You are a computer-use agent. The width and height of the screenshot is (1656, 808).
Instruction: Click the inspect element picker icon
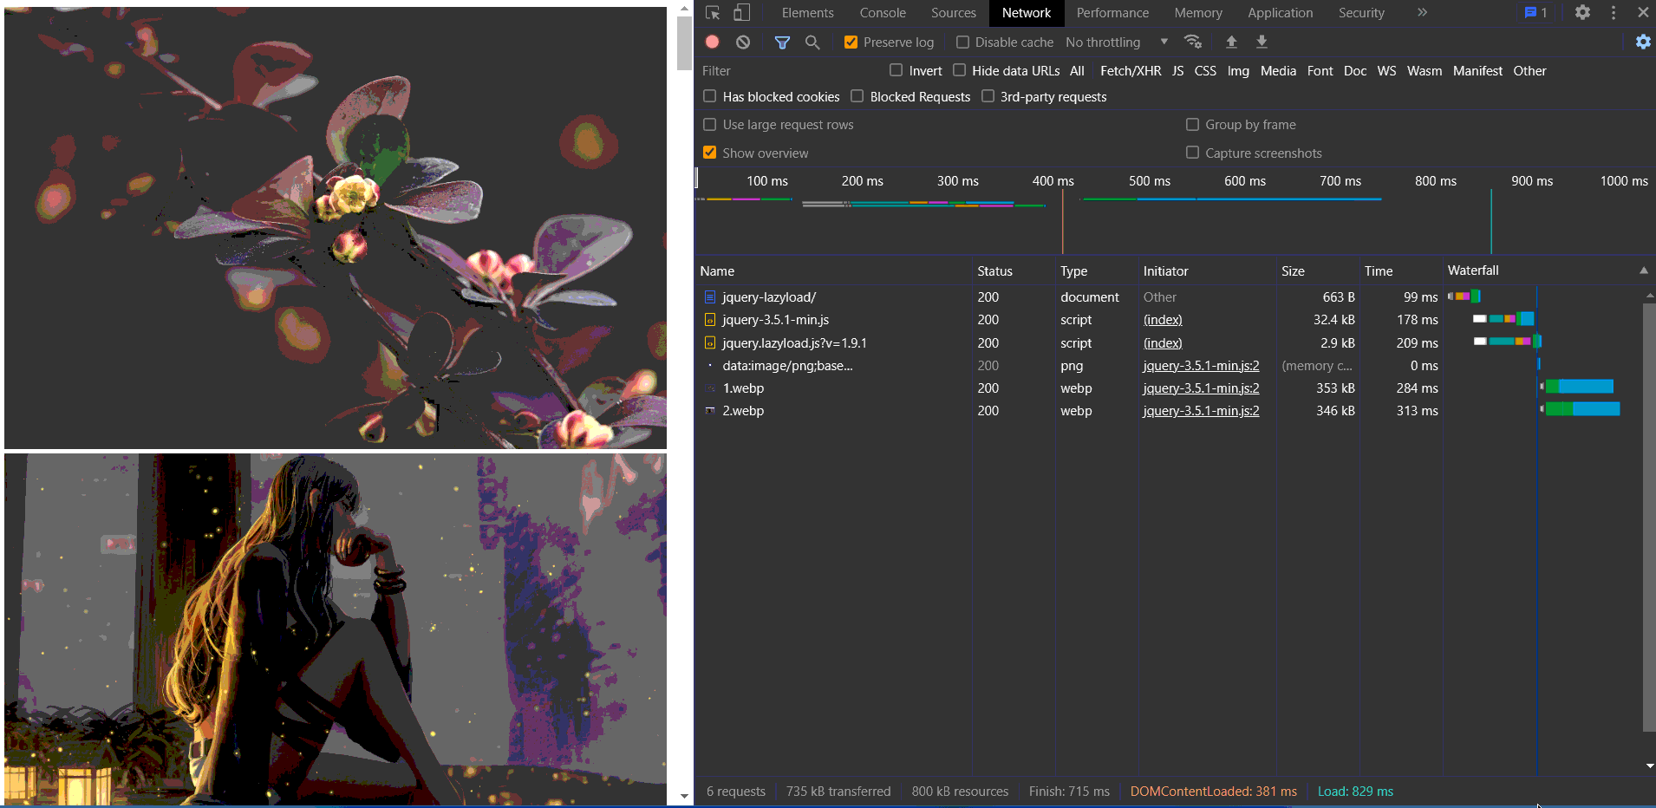(x=713, y=13)
